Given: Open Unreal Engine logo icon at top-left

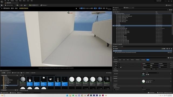Looking at the screenshot, I should click(x=2, y=2).
